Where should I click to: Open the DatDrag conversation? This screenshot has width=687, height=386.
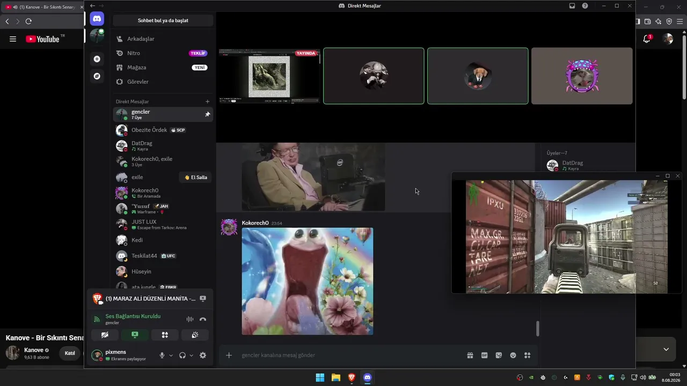pos(163,146)
